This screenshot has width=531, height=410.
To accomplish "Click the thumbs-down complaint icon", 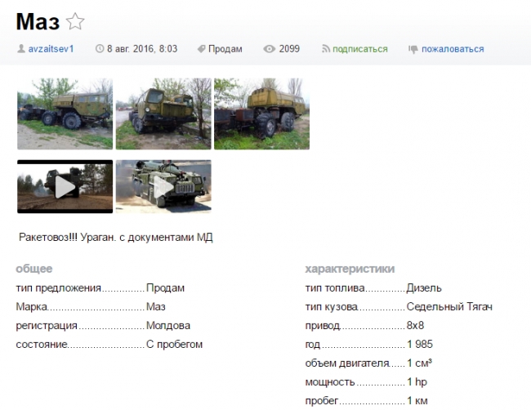I will tap(413, 50).
